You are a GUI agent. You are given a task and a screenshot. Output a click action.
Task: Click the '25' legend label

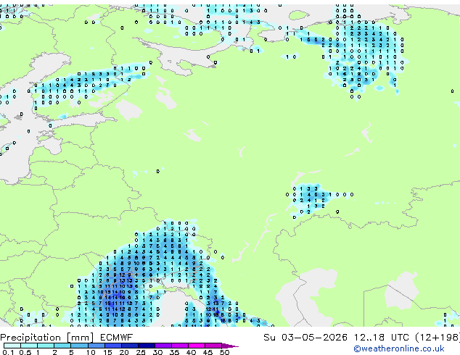point(141,352)
